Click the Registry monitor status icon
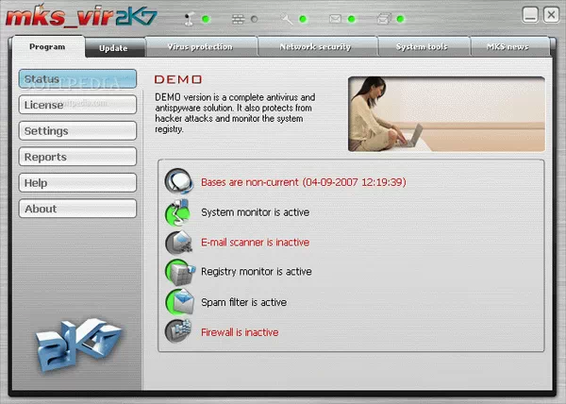This screenshot has height=404, width=566. tap(180, 272)
